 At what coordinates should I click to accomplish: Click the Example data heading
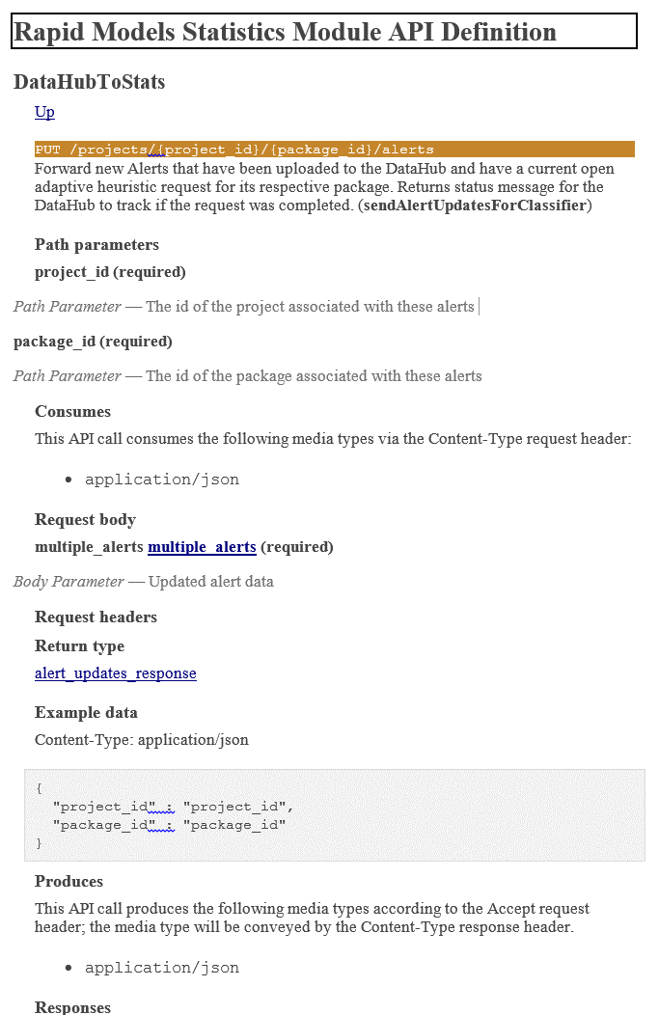(x=86, y=713)
